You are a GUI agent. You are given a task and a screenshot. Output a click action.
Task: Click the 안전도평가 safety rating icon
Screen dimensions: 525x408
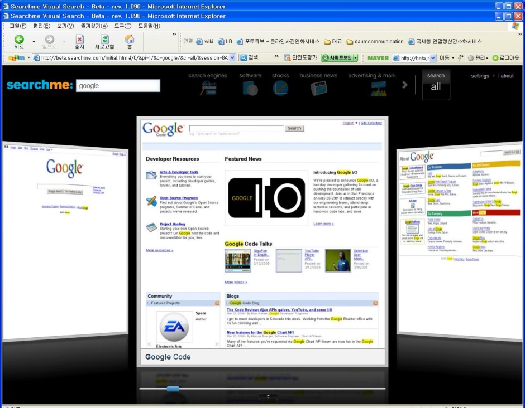(287, 58)
